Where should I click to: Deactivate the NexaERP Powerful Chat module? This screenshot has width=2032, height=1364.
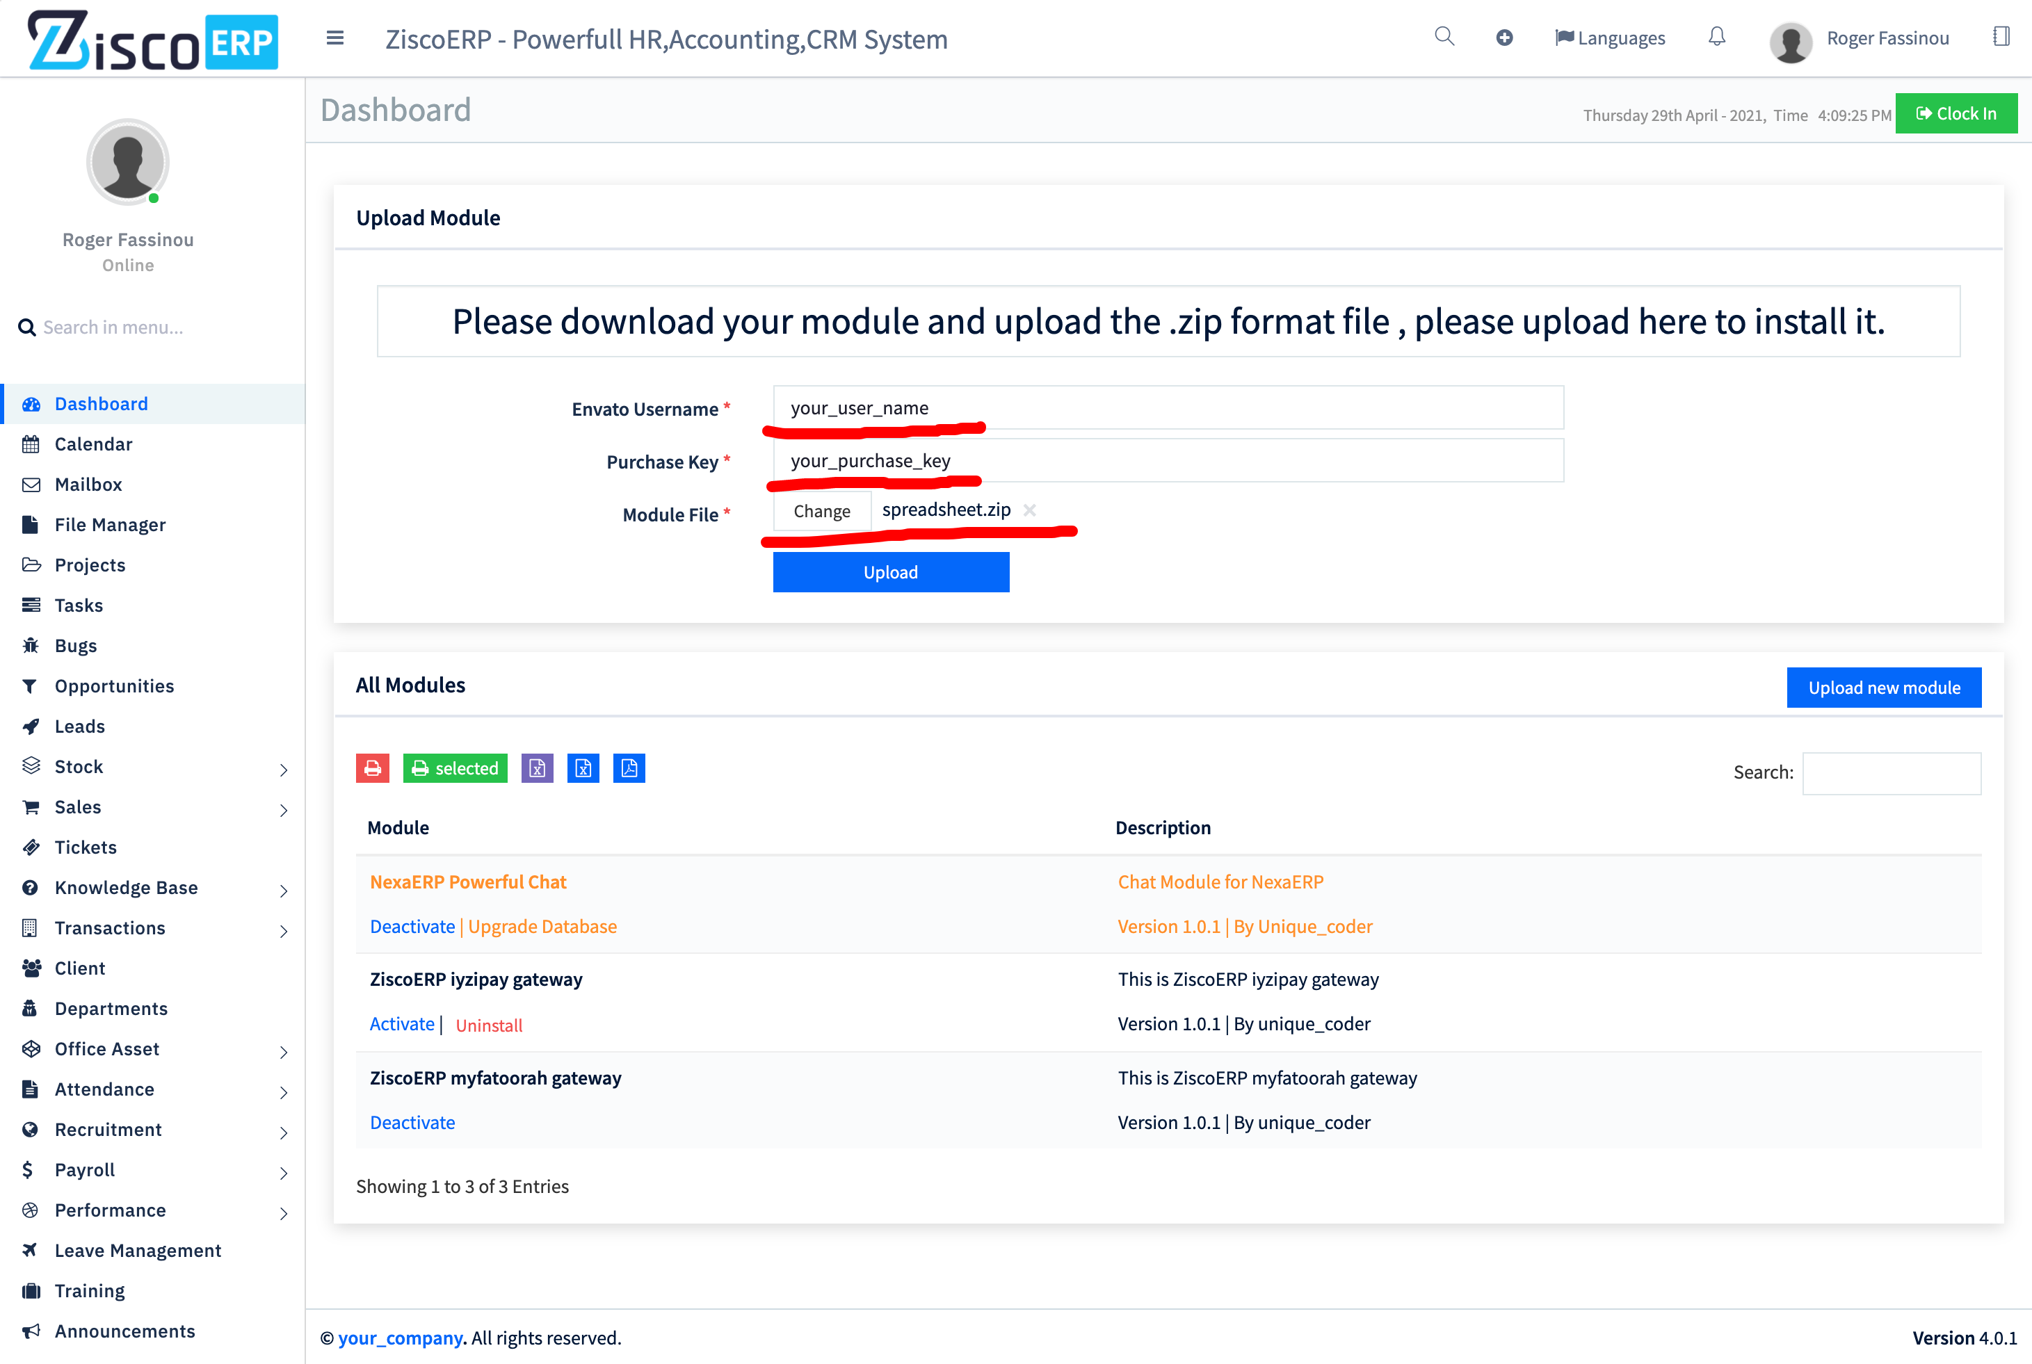coord(412,927)
